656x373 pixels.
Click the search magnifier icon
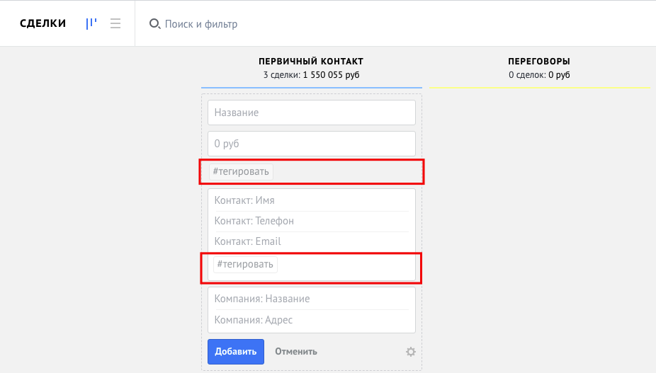click(154, 24)
